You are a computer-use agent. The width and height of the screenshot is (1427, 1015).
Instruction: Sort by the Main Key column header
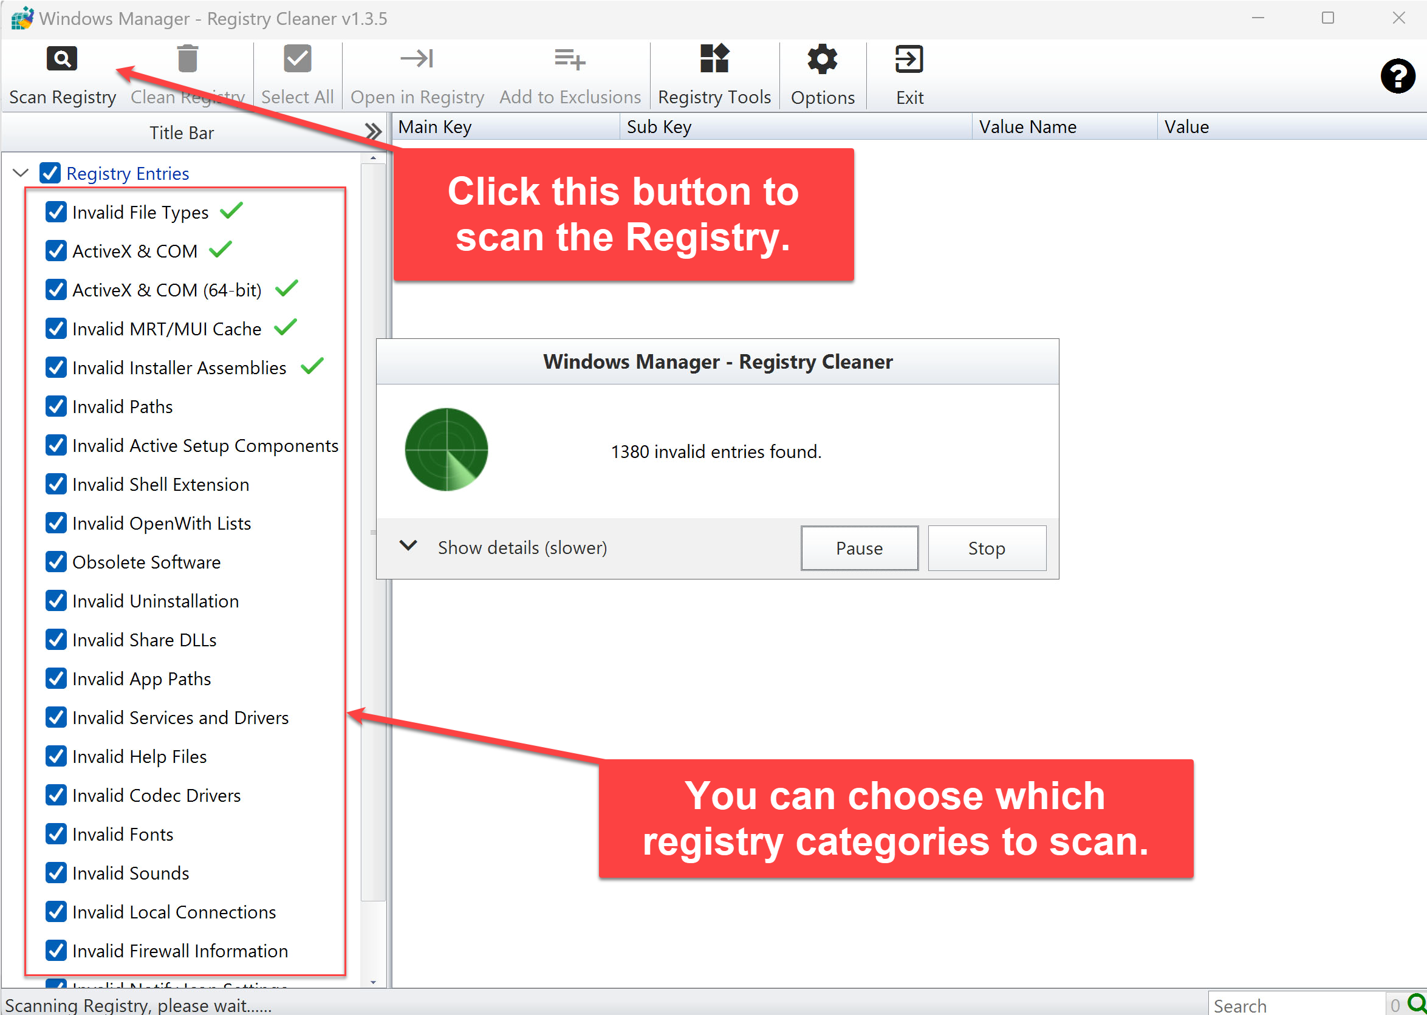[x=505, y=127]
